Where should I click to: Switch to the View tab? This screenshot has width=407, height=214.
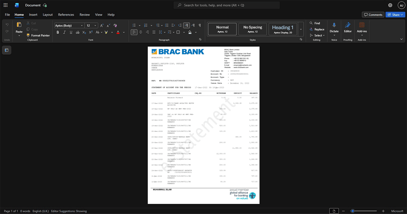point(99,15)
